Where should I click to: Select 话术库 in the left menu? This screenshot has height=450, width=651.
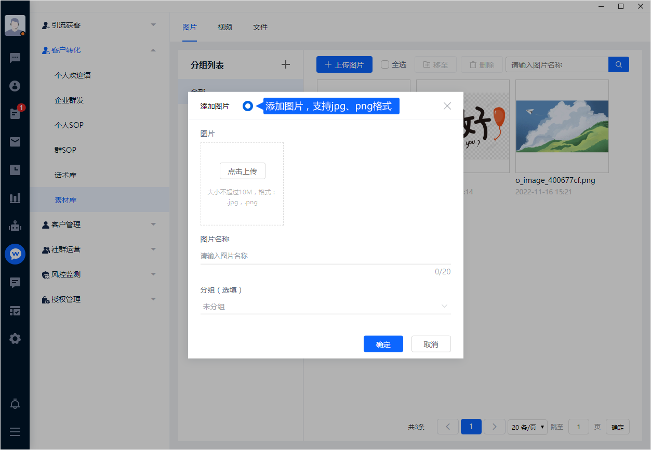[65, 175]
